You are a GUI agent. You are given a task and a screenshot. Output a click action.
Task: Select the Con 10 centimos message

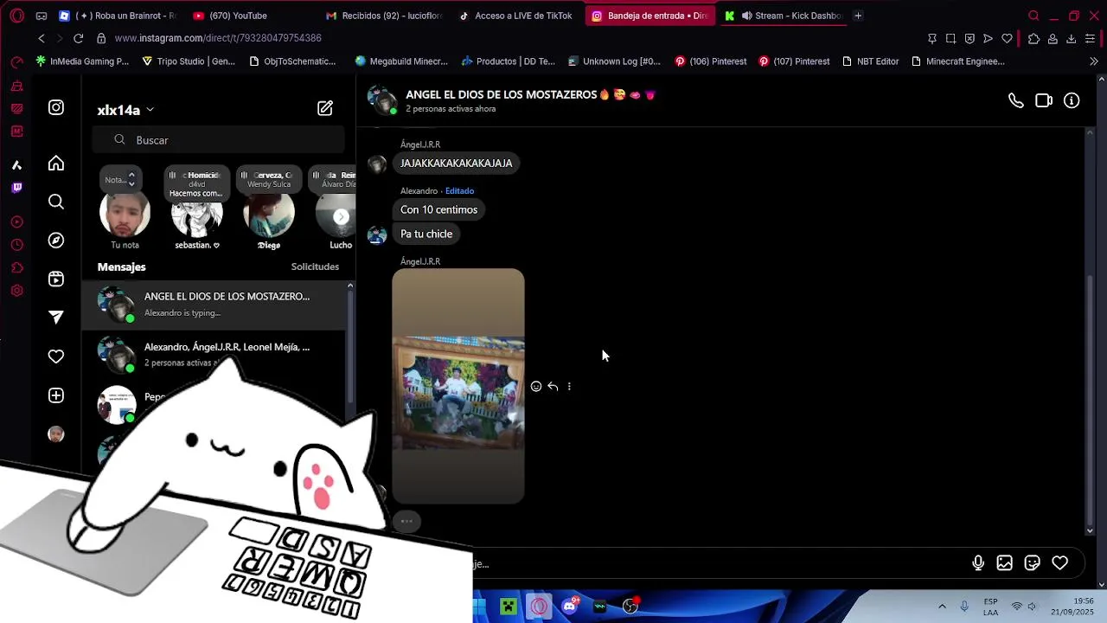(x=438, y=209)
